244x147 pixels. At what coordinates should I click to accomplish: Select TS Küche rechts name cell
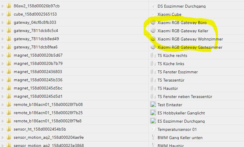[x=172, y=55]
